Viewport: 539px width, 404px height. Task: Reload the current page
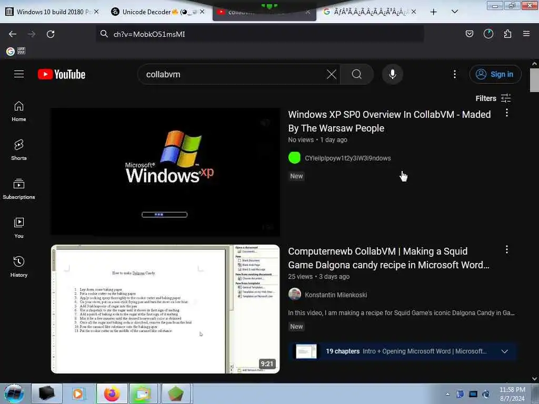51,34
